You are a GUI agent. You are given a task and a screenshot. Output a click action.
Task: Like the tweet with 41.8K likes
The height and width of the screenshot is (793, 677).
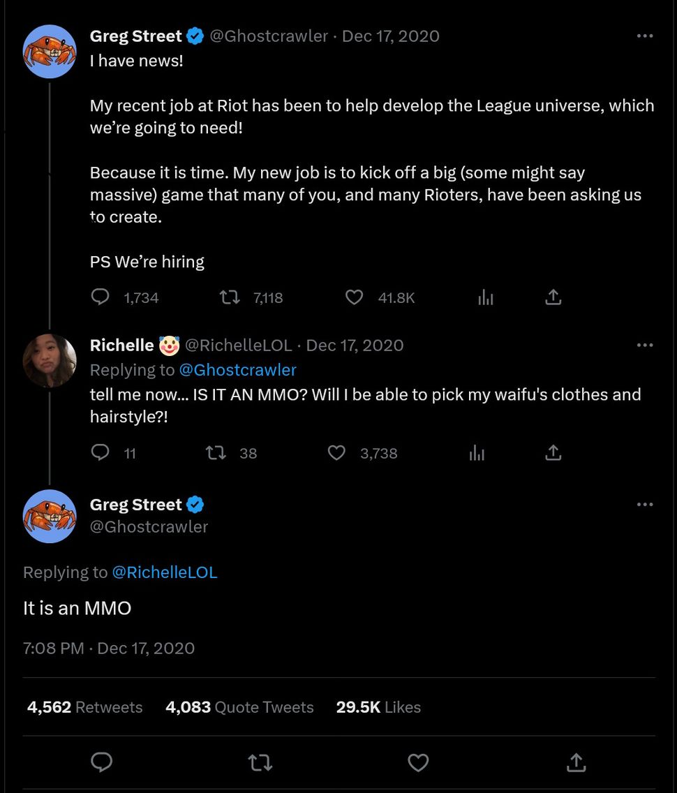point(355,297)
